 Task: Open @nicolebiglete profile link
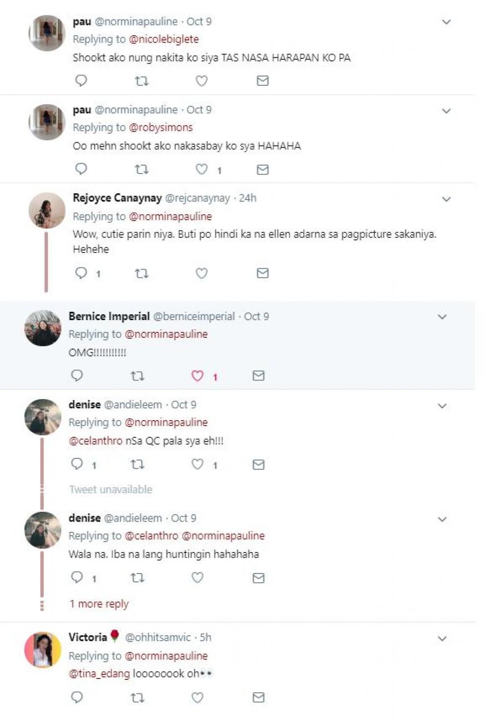click(164, 39)
